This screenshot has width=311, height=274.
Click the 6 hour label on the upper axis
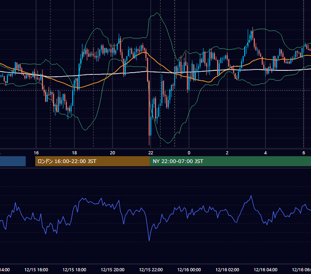point(304,153)
